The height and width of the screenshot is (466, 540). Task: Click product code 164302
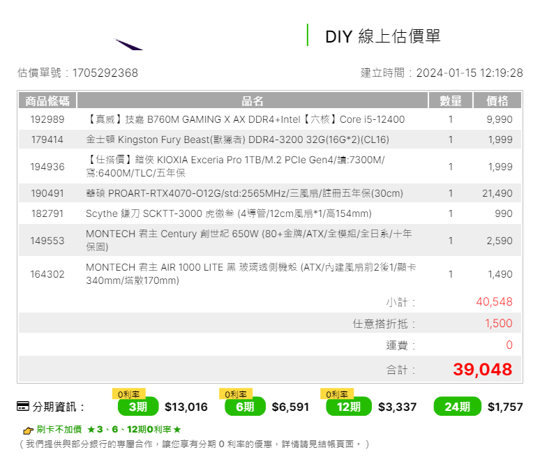pyautogui.click(x=47, y=274)
